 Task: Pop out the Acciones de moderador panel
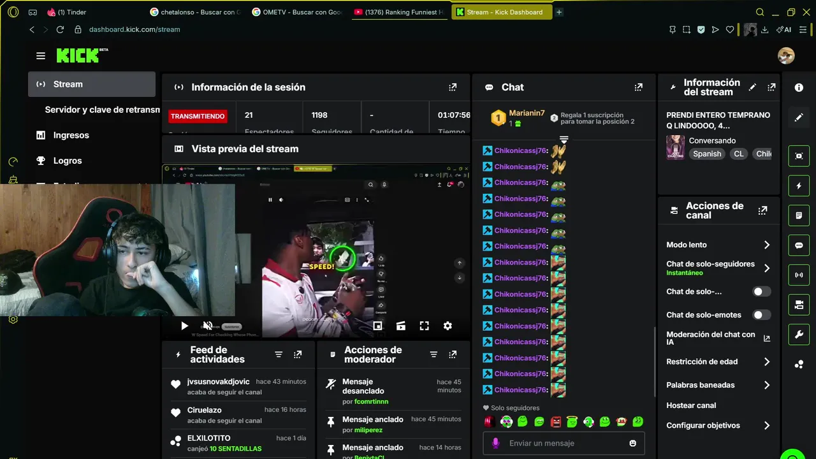click(453, 354)
